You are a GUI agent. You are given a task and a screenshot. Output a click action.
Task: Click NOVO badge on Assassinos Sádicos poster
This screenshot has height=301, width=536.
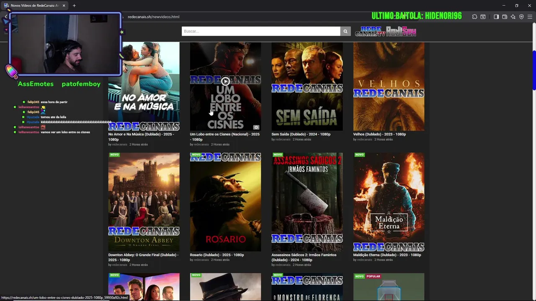(278, 155)
